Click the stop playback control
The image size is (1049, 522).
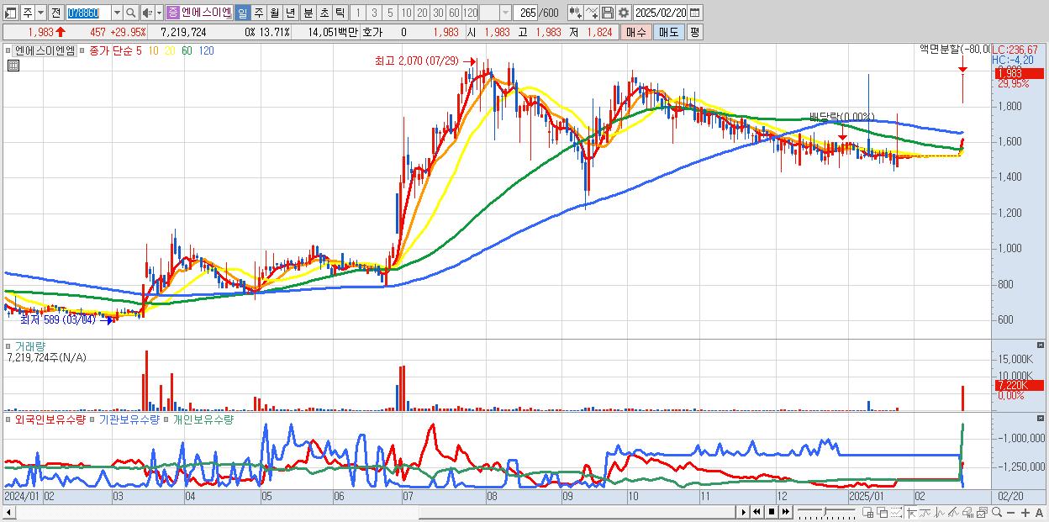coord(772,512)
